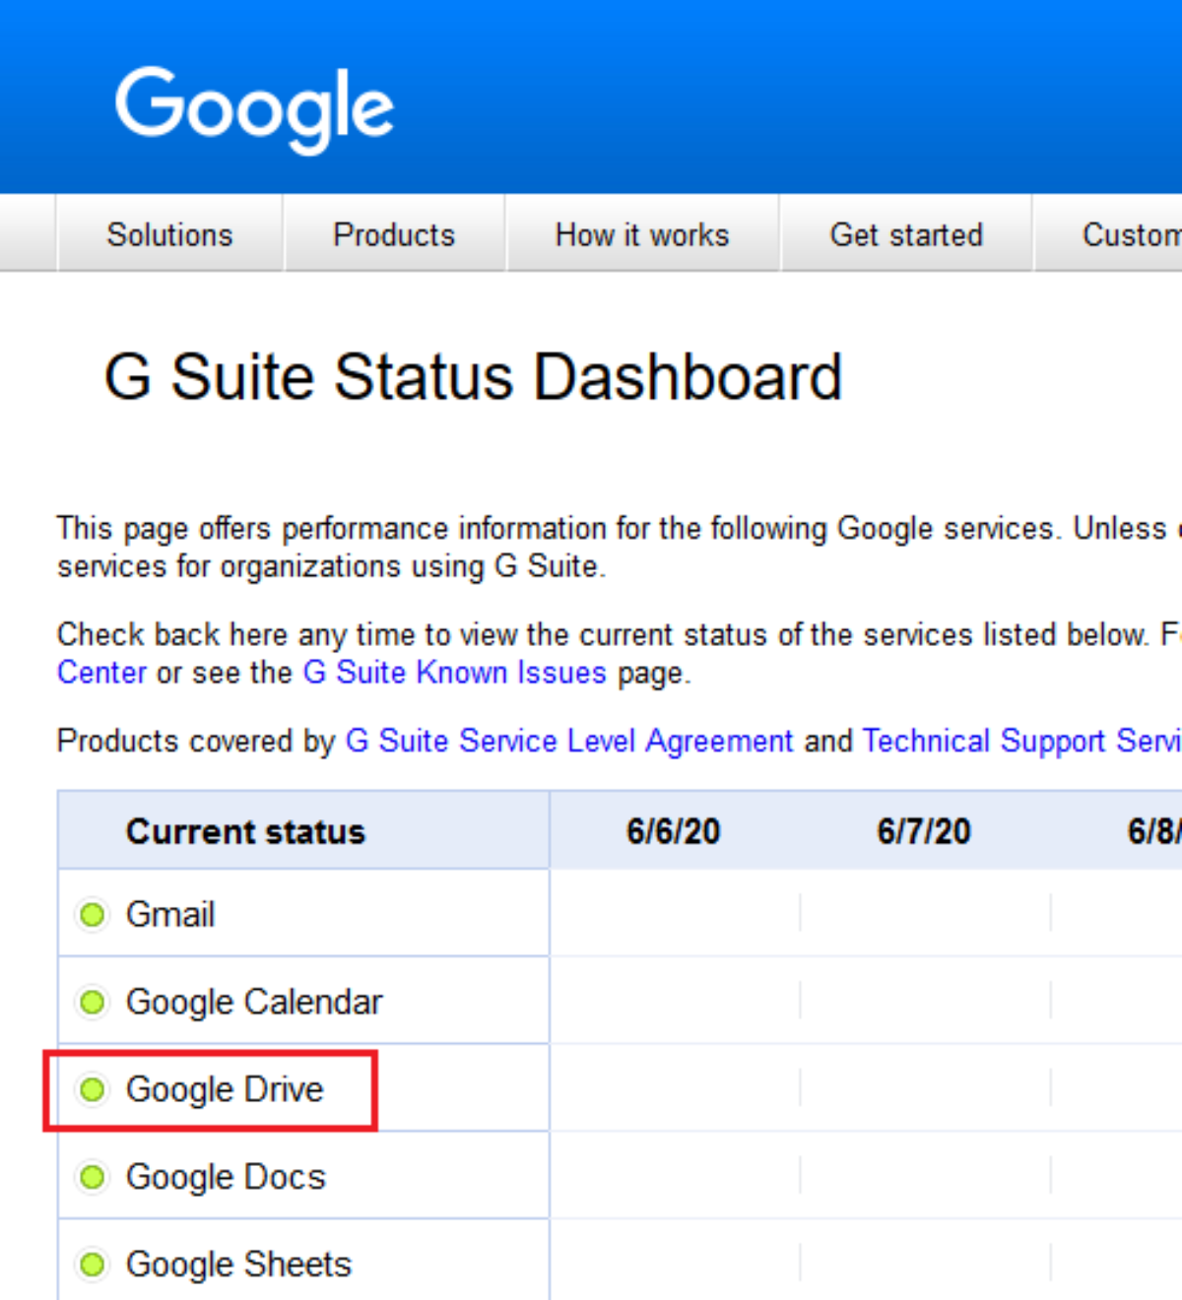Click the Google Sheets status dot
Image resolution: width=1182 pixels, height=1300 pixels.
coord(93,1264)
